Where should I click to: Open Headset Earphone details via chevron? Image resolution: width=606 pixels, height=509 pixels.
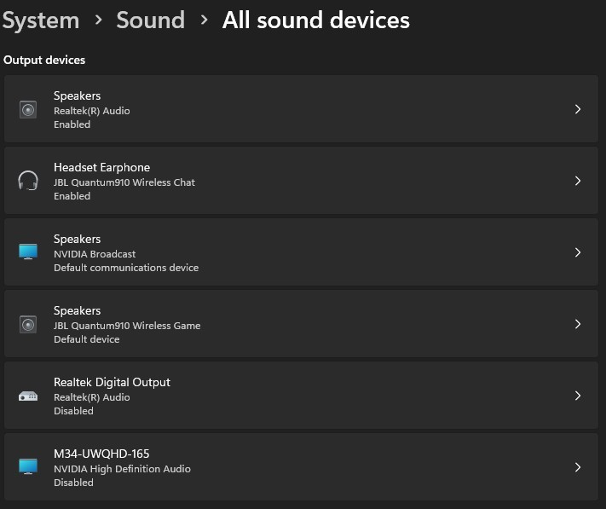(577, 181)
